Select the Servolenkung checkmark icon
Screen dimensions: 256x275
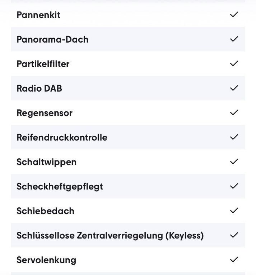point(234,260)
